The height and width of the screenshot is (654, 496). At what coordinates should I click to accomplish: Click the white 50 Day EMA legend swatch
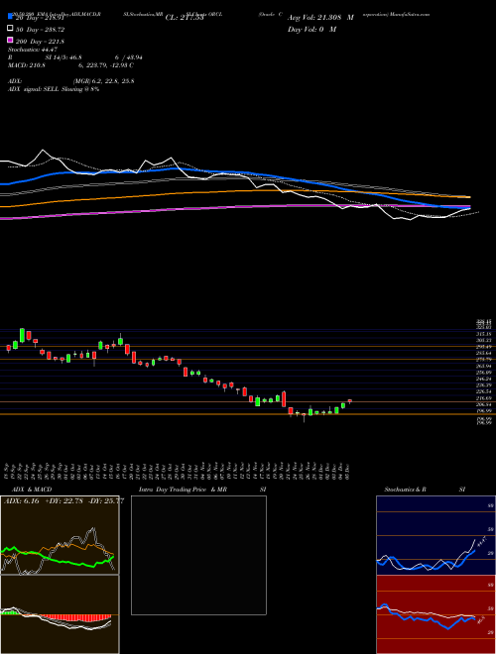click(10, 29)
